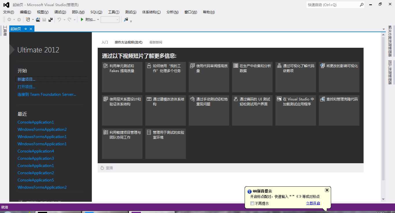
Task: Open the 将更改的影响可视化 video tile
Action: tap(339, 77)
